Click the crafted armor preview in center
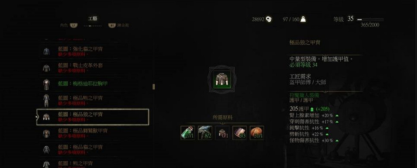Screen dimensions: 417x168 point(222,79)
